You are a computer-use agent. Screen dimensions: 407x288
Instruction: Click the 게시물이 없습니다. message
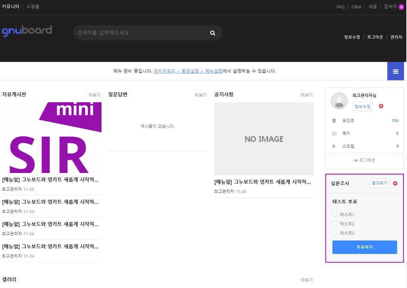pos(158,126)
